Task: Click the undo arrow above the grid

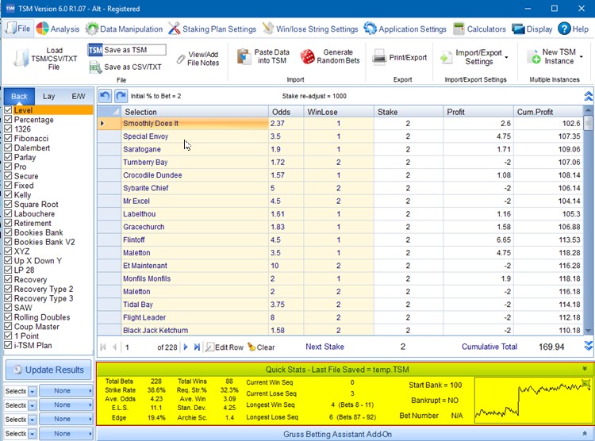Action: (106, 96)
